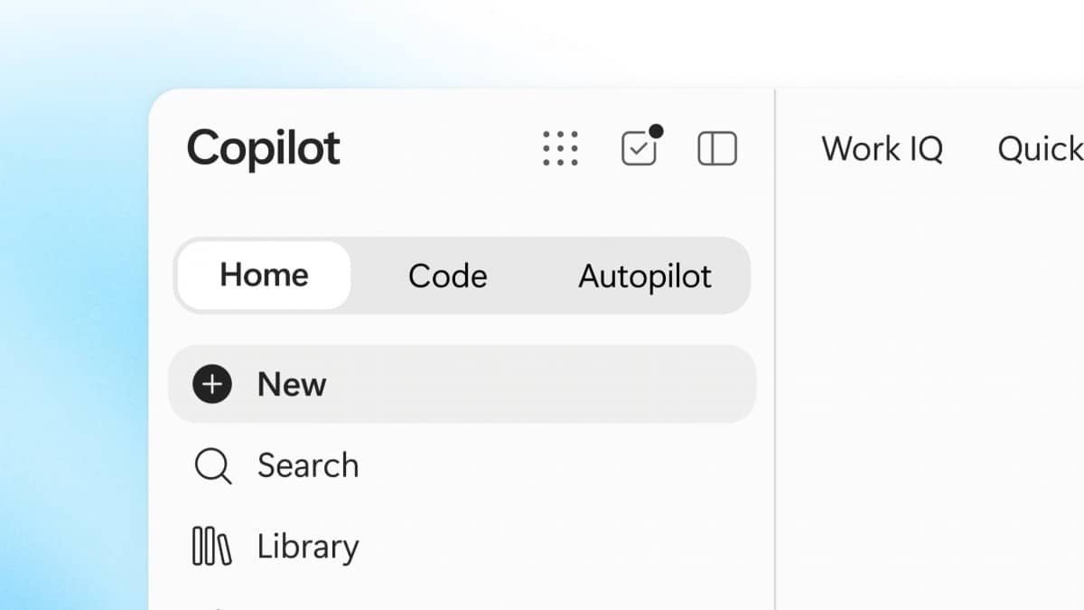Click the magnifying glass icon
The image size is (1084, 610).
(213, 466)
